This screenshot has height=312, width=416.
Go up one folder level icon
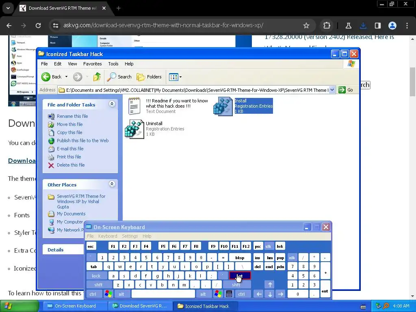click(x=97, y=77)
